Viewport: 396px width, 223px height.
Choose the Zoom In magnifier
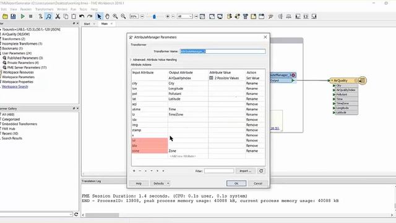click(115, 17)
